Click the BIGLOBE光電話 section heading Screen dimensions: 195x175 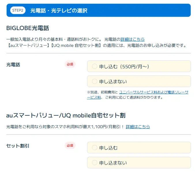[28, 28]
